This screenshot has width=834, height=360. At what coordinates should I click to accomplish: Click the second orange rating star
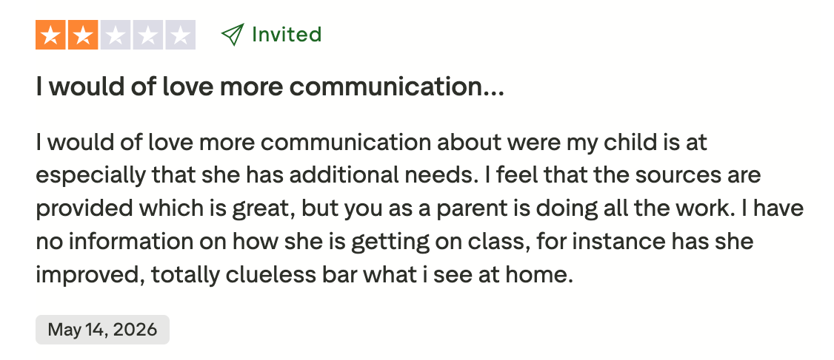[x=83, y=35]
